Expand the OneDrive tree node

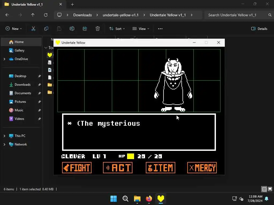[x=4, y=59]
